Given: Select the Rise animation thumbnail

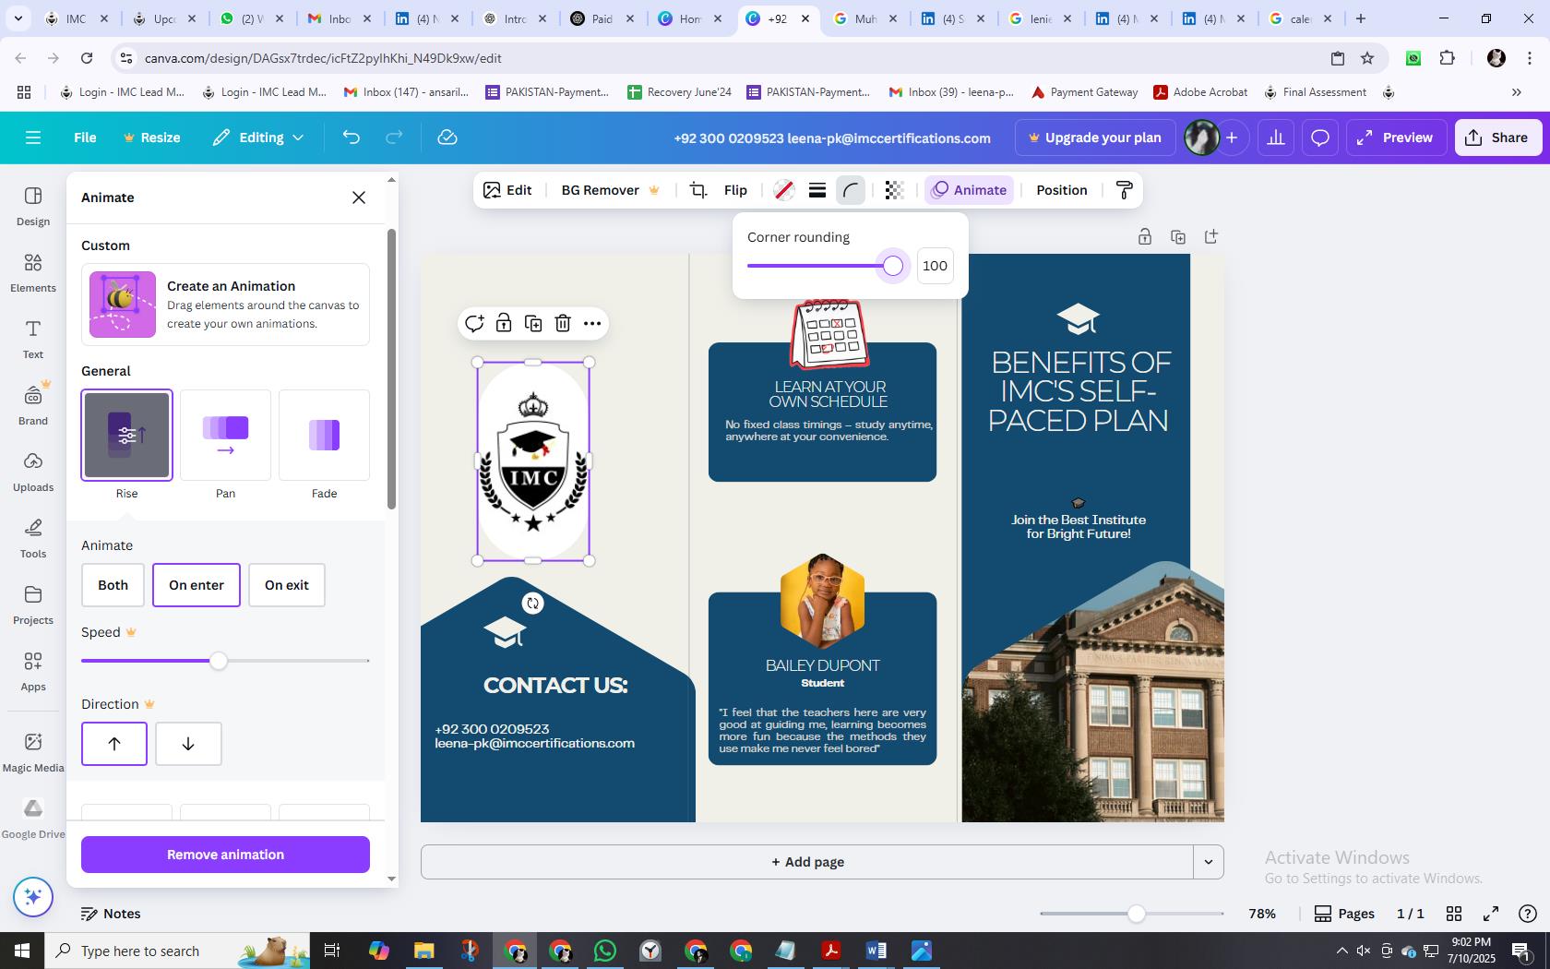Looking at the screenshot, I should (127, 436).
